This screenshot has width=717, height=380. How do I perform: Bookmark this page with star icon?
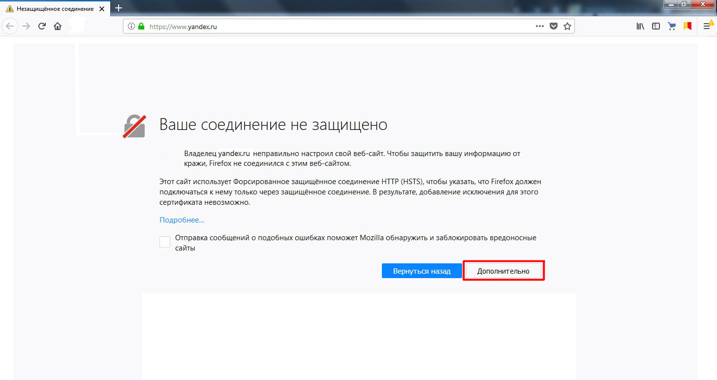click(x=567, y=27)
